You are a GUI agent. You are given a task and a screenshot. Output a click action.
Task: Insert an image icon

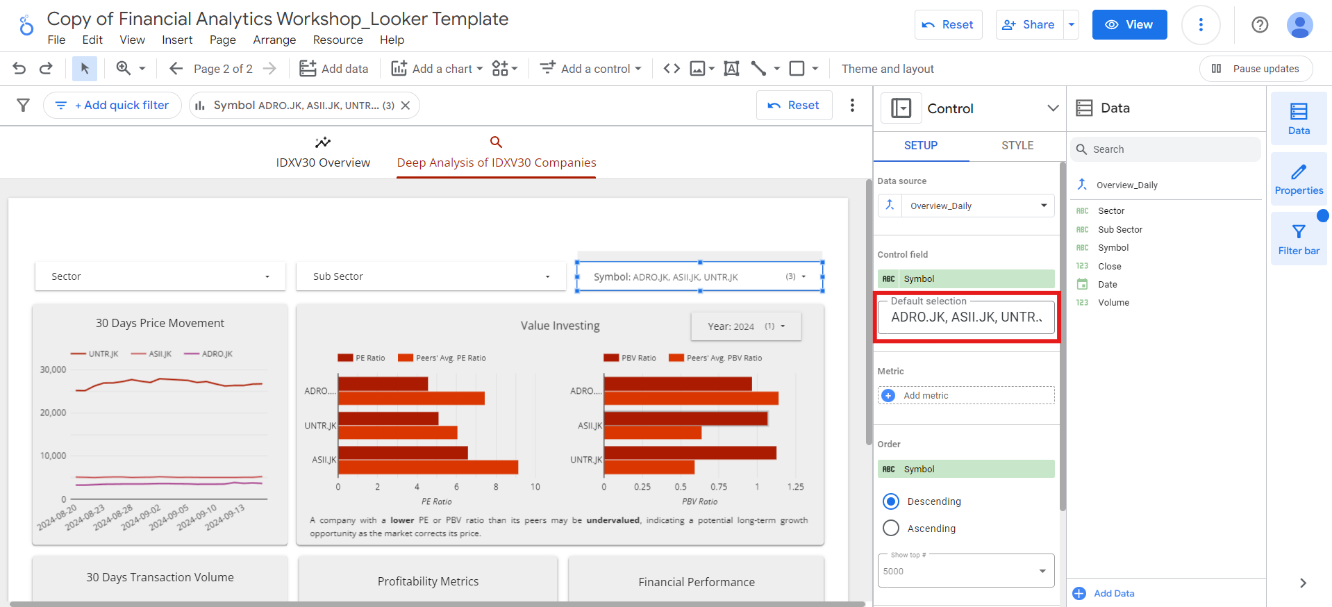(698, 68)
